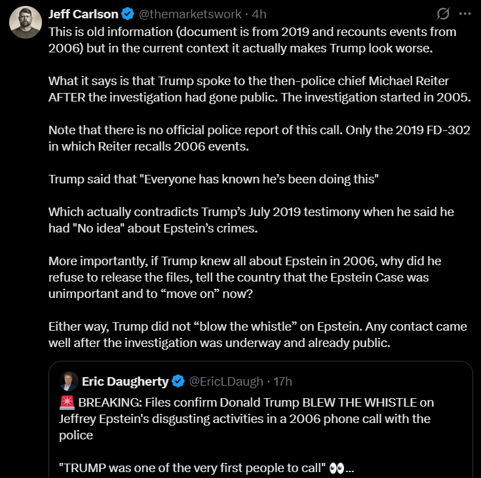Image resolution: width=481 pixels, height=478 pixels.
Task: Click Eric Daugherty's small avatar
Action: pos(69,381)
